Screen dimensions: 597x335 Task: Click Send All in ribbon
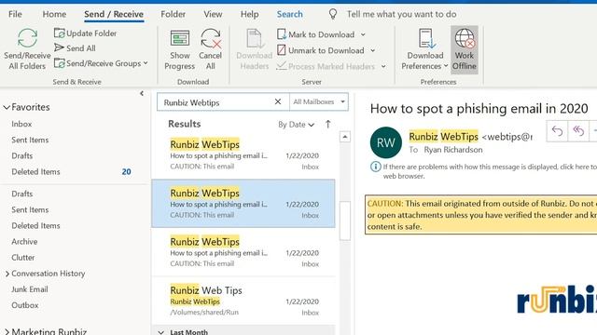click(x=75, y=48)
